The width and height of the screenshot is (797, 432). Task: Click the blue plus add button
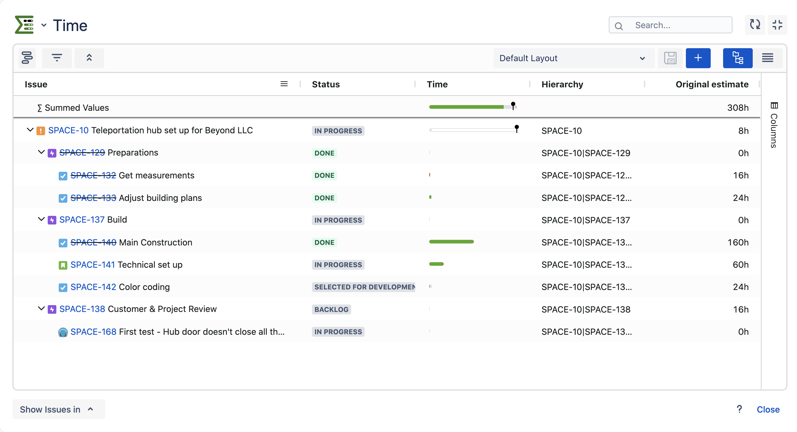(698, 58)
